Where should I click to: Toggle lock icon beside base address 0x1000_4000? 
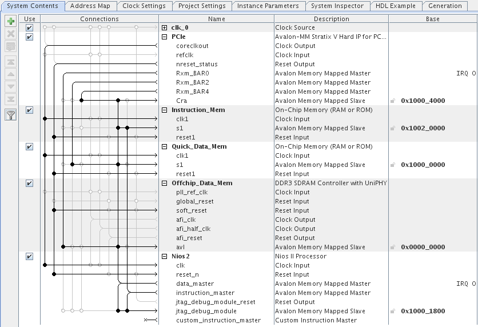pyautogui.click(x=393, y=101)
